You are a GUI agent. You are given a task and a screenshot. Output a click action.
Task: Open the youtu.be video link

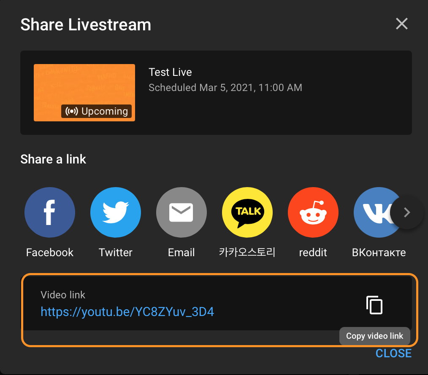[127, 312]
